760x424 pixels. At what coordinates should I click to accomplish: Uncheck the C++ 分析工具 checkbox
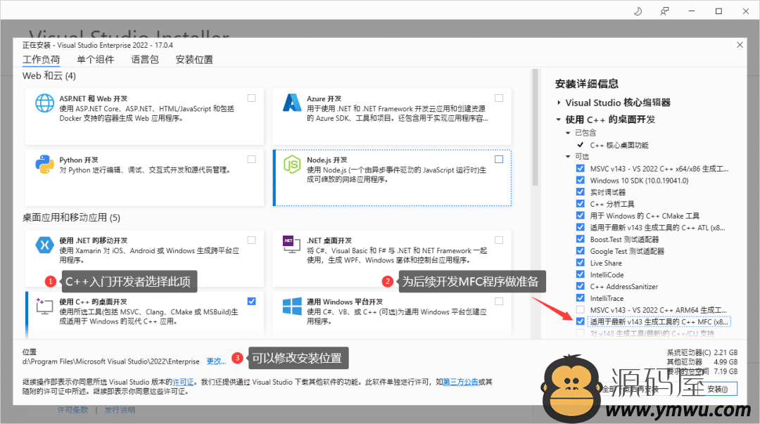pyautogui.click(x=580, y=204)
